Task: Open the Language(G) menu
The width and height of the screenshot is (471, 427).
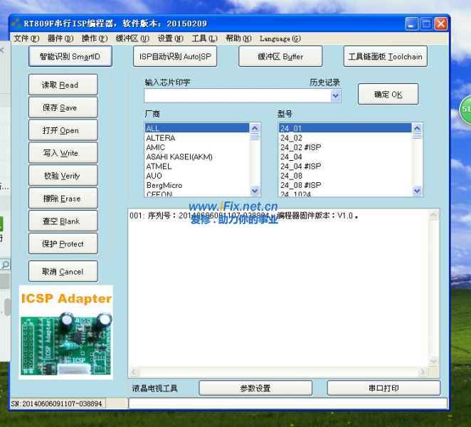Action: pyautogui.click(x=280, y=38)
